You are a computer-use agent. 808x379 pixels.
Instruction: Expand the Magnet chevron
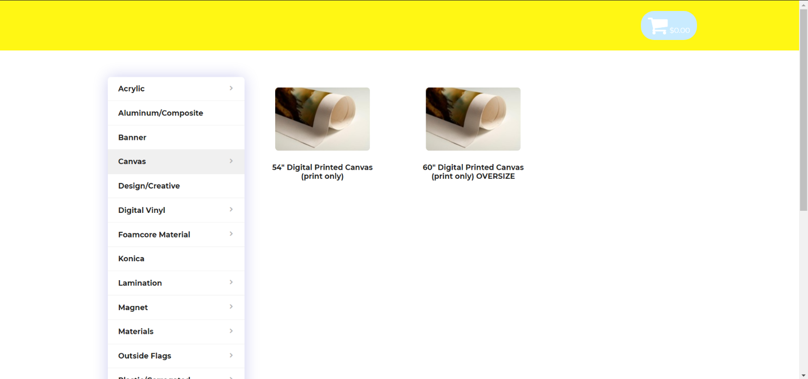pos(231,306)
